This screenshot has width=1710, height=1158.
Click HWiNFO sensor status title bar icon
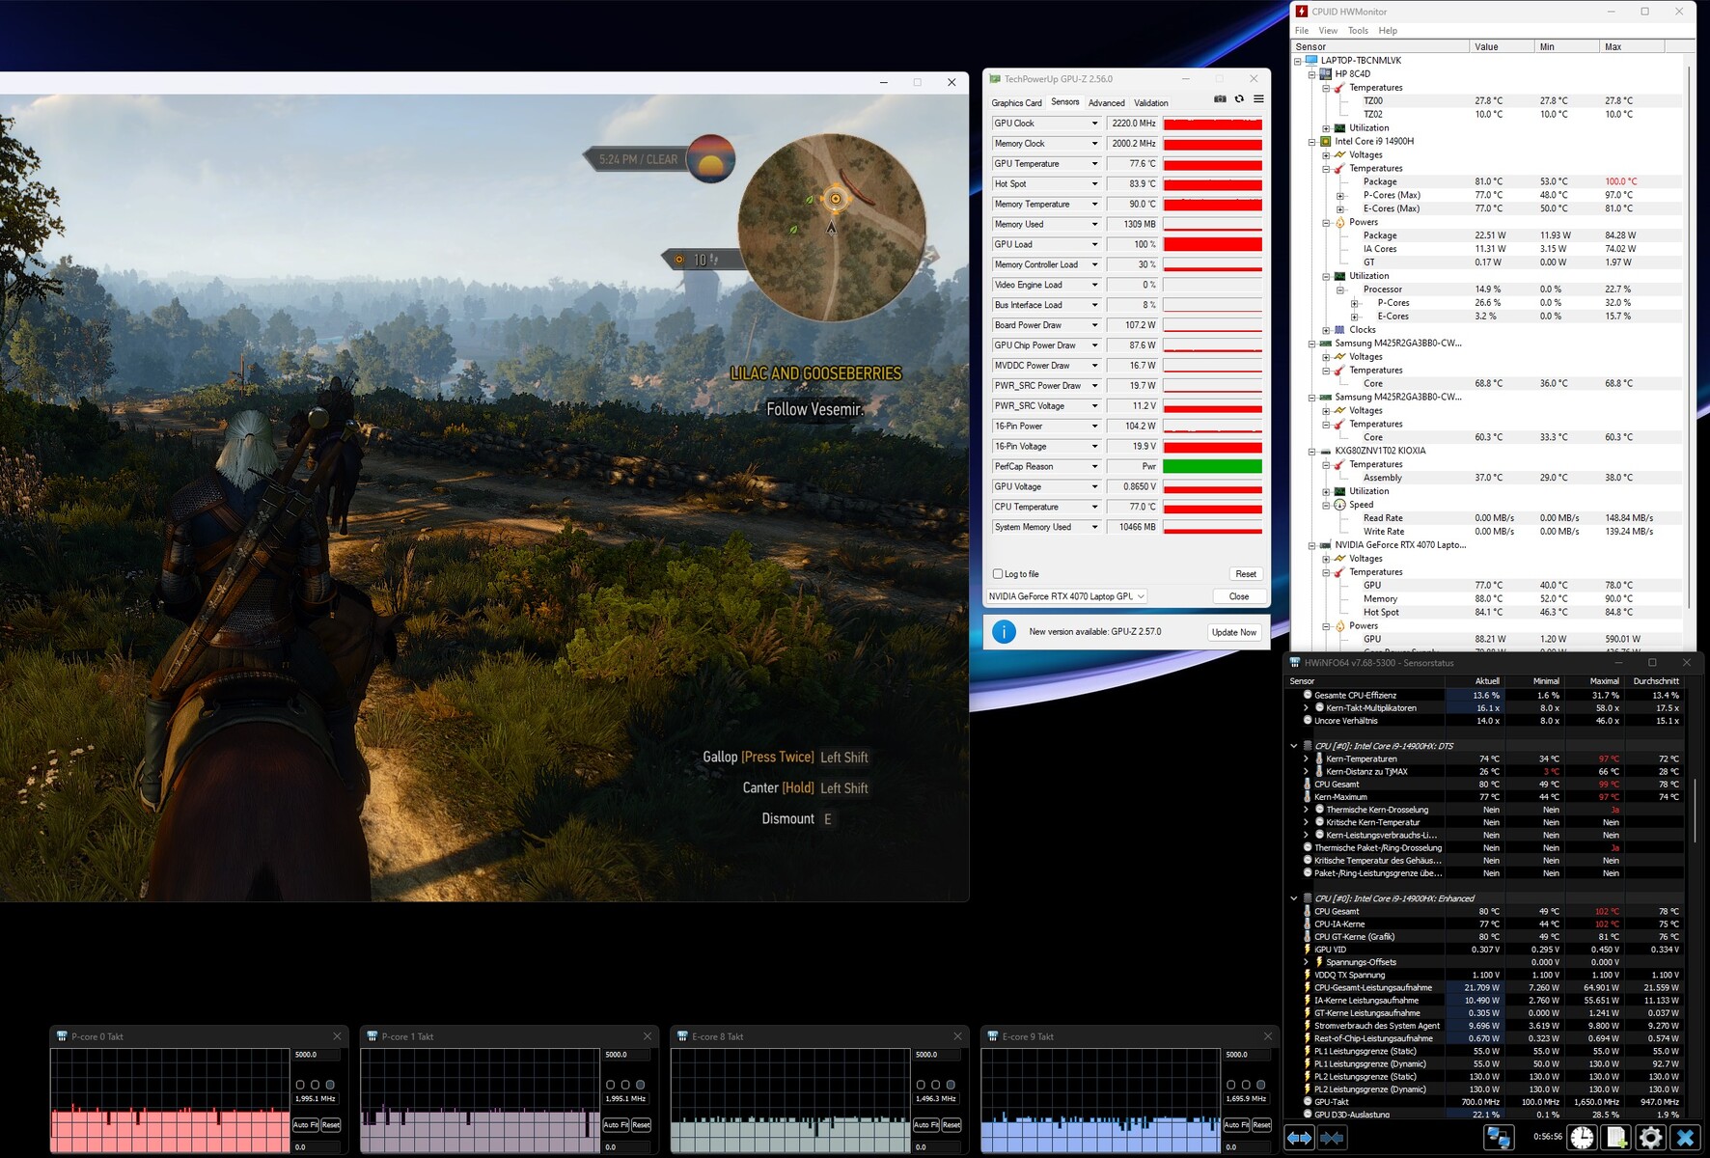click(x=1295, y=663)
